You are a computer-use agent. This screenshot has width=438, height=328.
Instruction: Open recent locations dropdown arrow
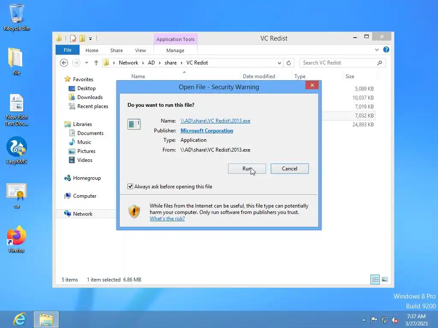point(86,63)
